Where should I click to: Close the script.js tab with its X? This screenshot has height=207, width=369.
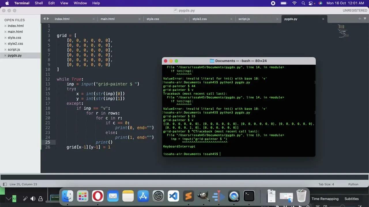(277, 19)
